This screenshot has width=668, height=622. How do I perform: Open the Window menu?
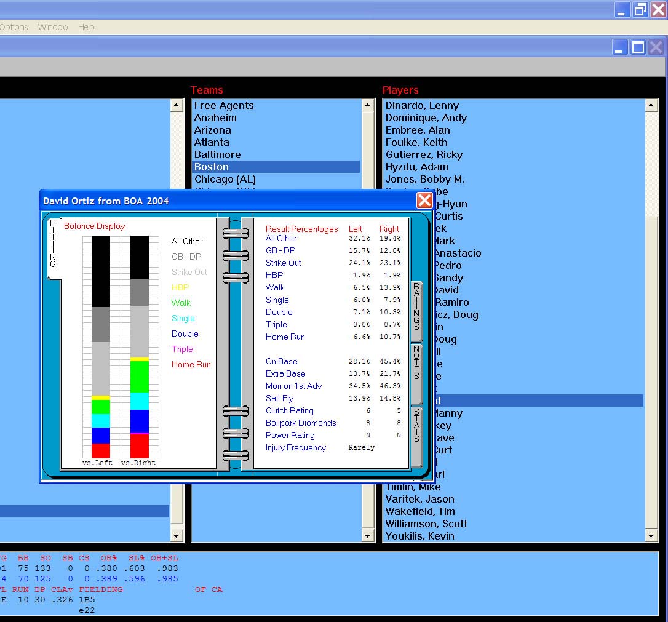53,27
